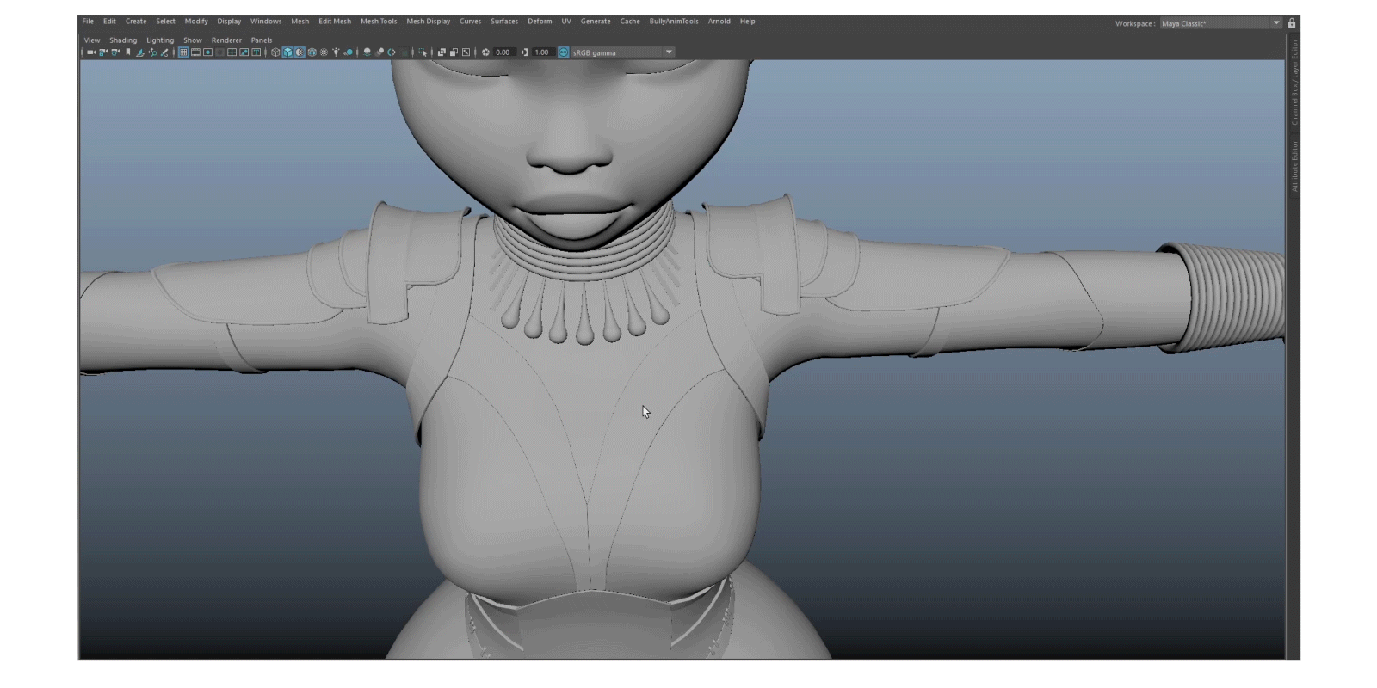
Task: Click the Exposure reset icon
Action: coord(485,52)
